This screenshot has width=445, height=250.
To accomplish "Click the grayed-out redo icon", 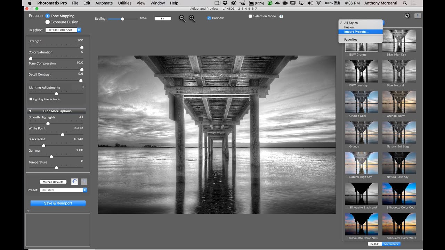I will coord(84,182).
